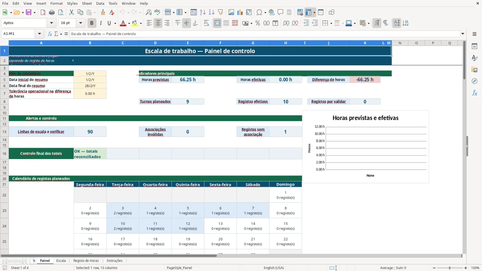482x271 pixels.
Task: Insert an image
Action: point(231,12)
